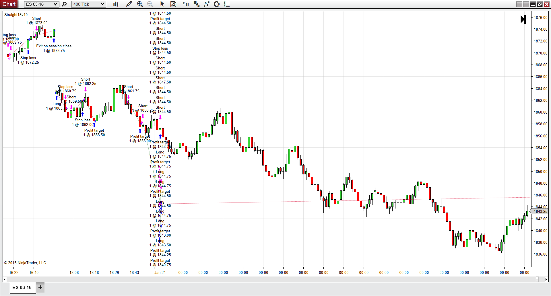This screenshot has width=551, height=296.
Task: Open the strategies icon
Action: point(217,4)
